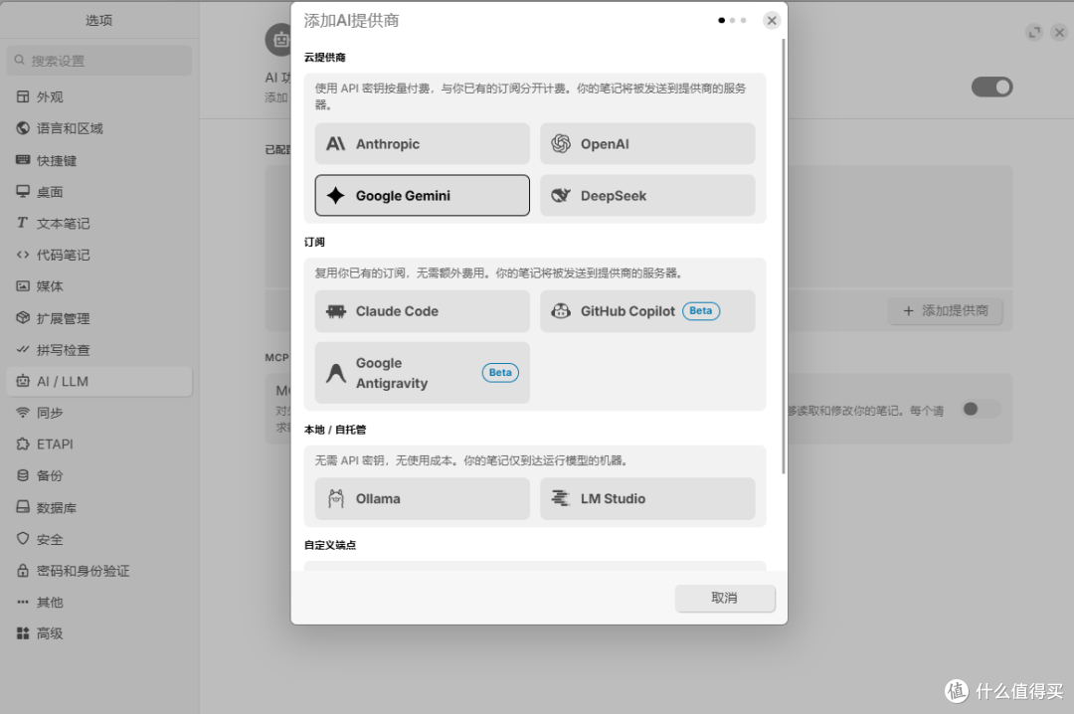The height and width of the screenshot is (714, 1074).
Task: Click the monitor icon for 桌面
Action: tap(23, 191)
